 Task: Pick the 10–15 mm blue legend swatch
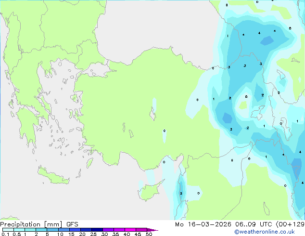[64, 230]
